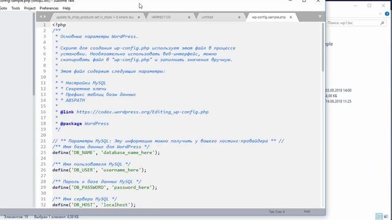Click the magnifier icon in Explorer search
This screenshot has height=220, width=392.
tap(382, 23)
